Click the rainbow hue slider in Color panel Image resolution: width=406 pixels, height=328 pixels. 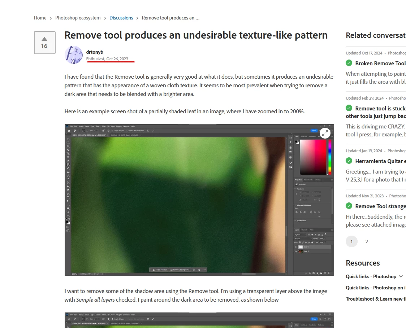330,157
